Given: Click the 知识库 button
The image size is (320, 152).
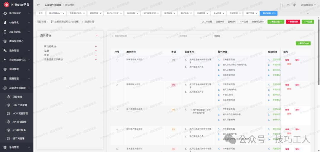Looking at the screenshot, I should coord(232,21).
